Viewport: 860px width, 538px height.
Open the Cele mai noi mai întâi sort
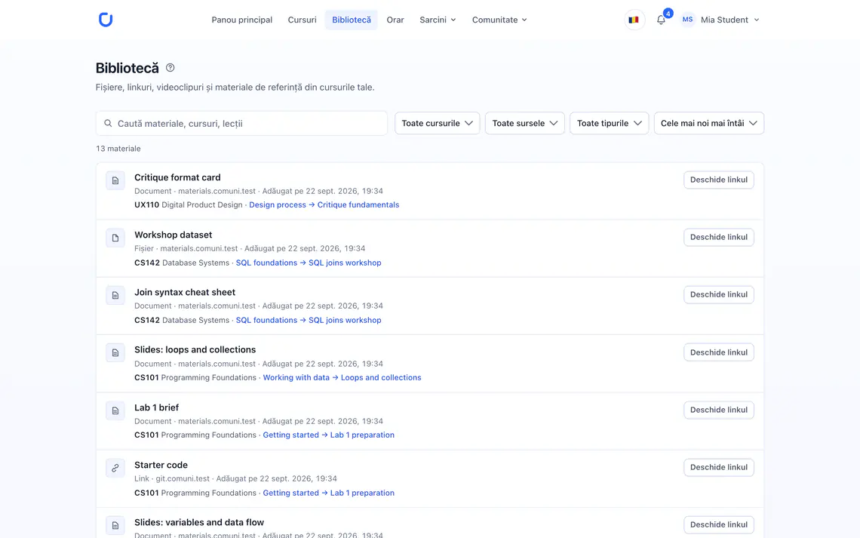pyautogui.click(x=708, y=124)
